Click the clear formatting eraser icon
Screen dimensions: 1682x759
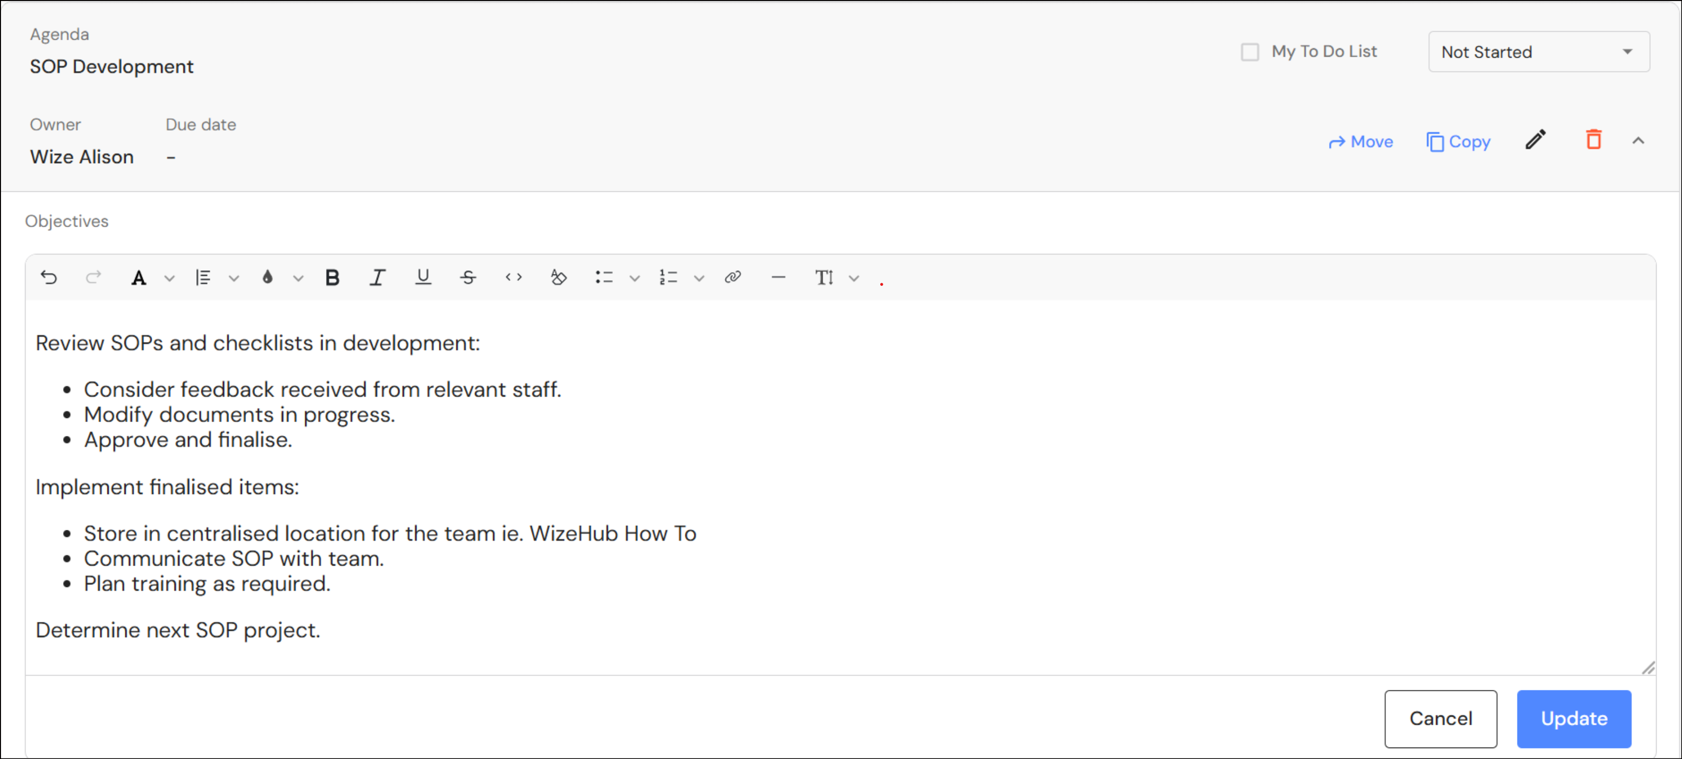(558, 277)
